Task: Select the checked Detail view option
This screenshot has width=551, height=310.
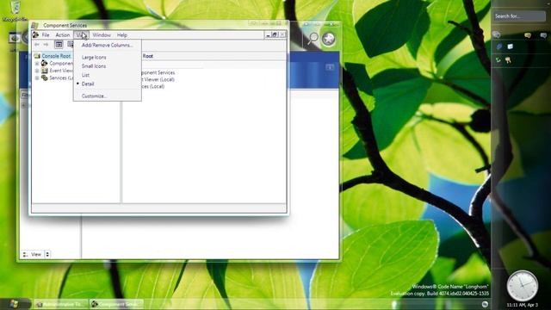Action: coord(107,84)
